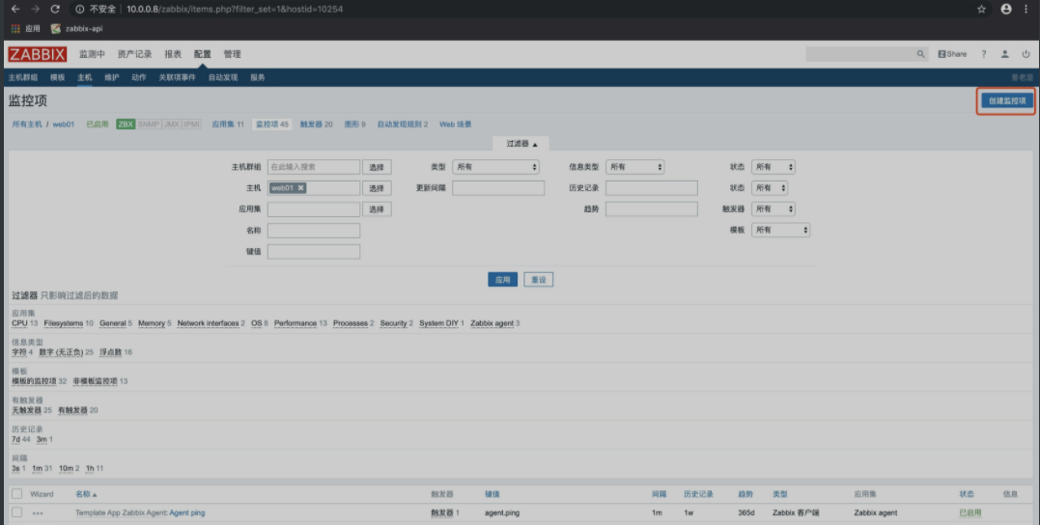Tick the checkbox for Agent ping row
Image resolution: width=1040 pixels, height=525 pixels.
pyautogui.click(x=17, y=512)
